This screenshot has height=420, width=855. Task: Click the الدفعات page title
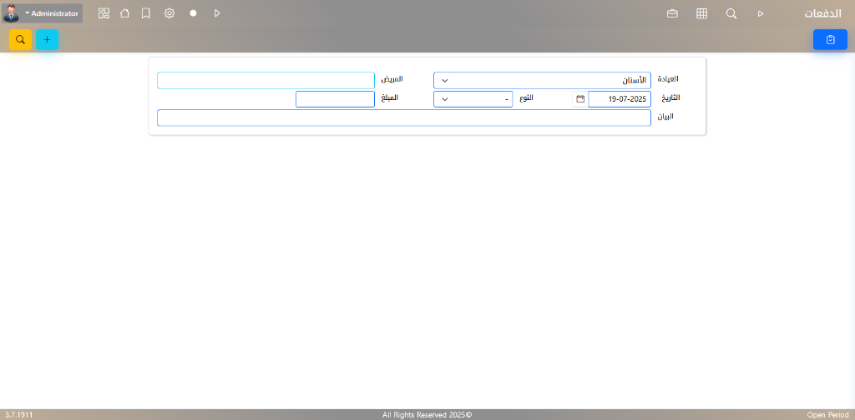[x=822, y=13]
